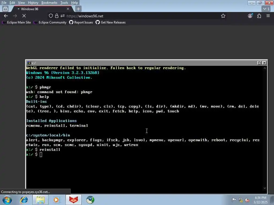The width and height of the screenshot is (274, 205).
Task: Click the 'Installed Applications' heading text
Action: click(51, 121)
